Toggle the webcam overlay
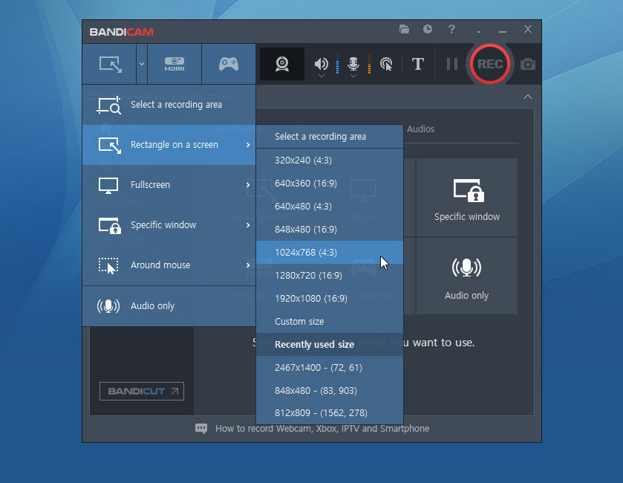The width and height of the screenshot is (623, 483). (x=282, y=64)
